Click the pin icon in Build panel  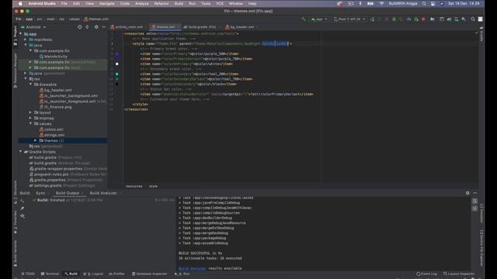coord(23,208)
